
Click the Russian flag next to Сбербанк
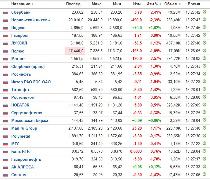5,13
